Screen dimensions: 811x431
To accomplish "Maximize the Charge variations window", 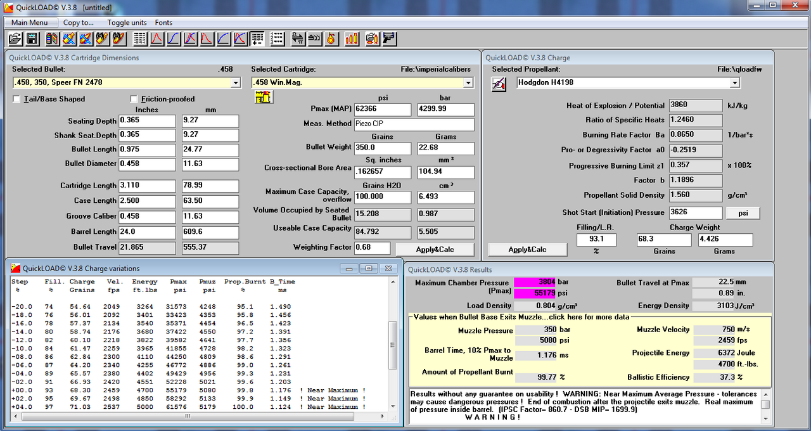I will 370,268.
